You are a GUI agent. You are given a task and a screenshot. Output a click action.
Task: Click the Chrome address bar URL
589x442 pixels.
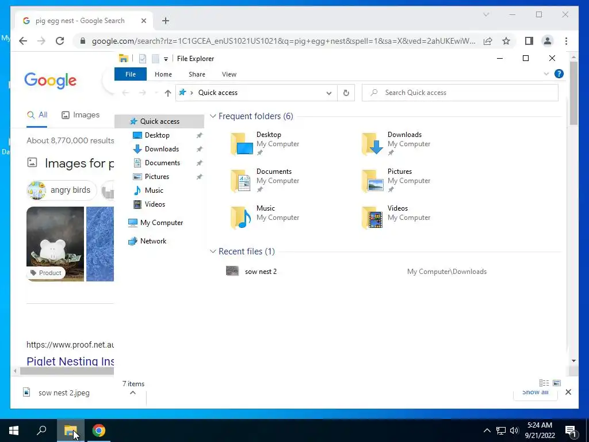coord(284,41)
